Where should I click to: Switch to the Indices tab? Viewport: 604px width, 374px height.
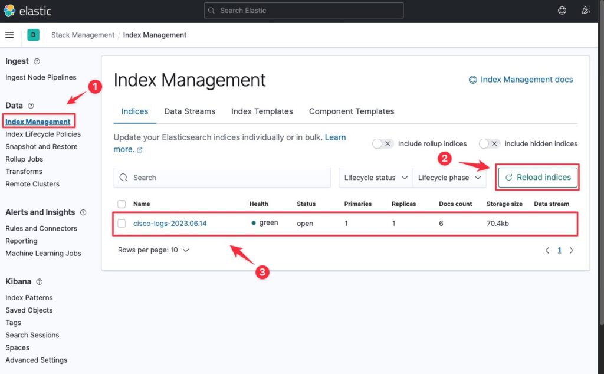[x=135, y=111]
